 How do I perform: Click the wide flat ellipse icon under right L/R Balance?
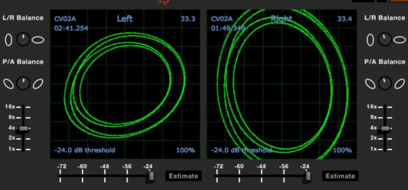pos(399,39)
